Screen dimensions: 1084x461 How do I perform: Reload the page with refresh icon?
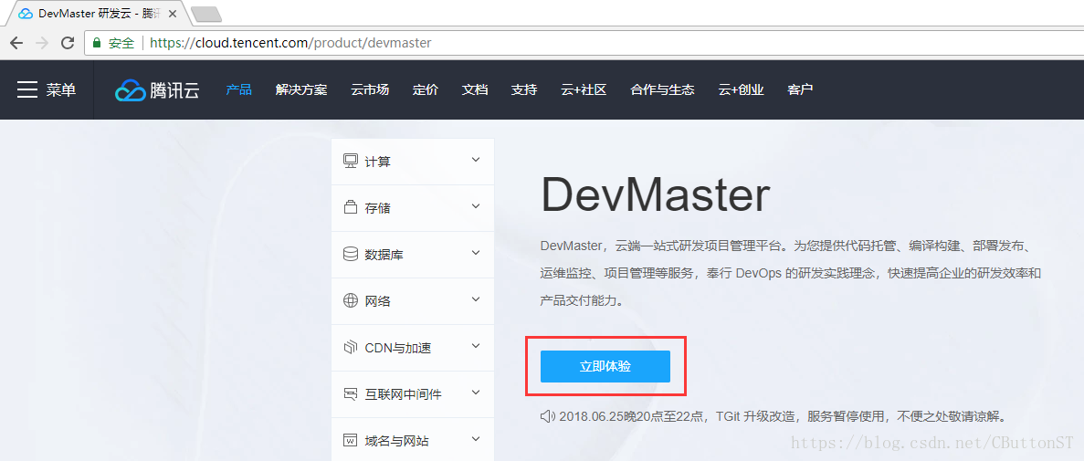(x=68, y=43)
